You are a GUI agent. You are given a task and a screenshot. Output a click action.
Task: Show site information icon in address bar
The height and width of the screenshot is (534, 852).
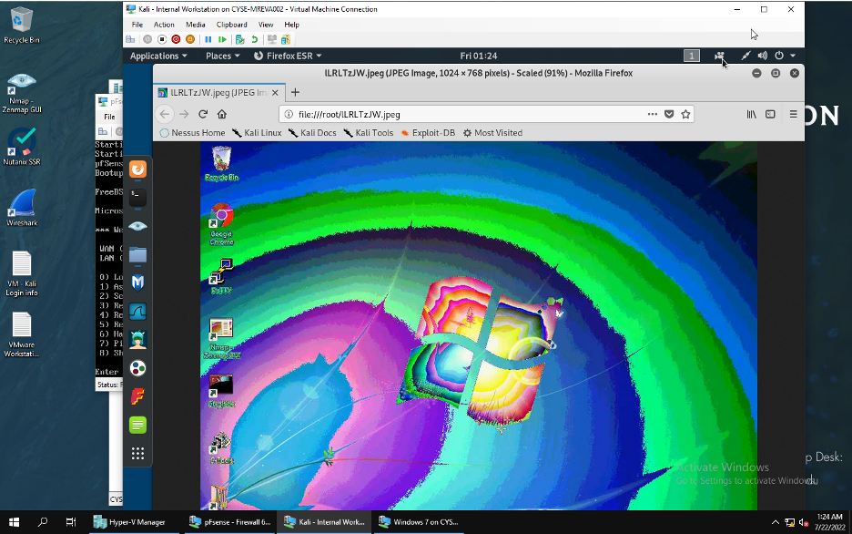tap(289, 114)
